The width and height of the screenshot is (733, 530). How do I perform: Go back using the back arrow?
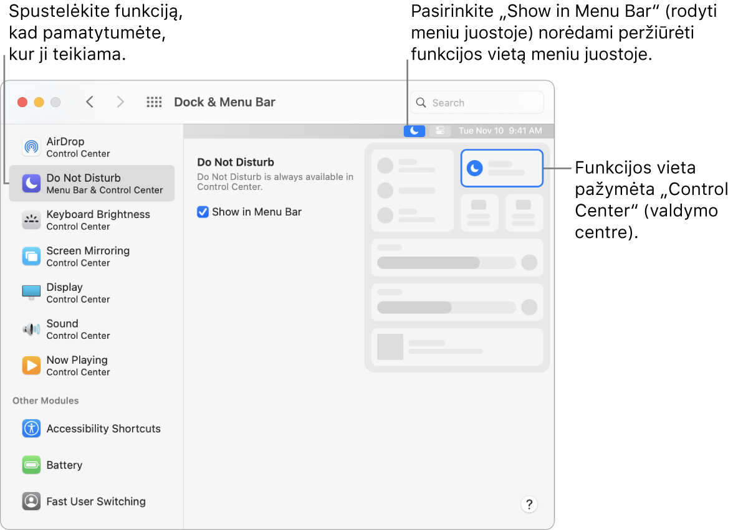tap(90, 102)
